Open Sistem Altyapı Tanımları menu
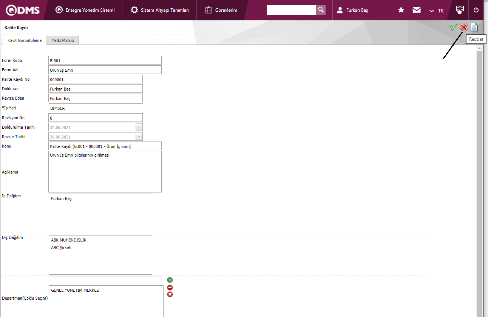Image resolution: width=488 pixels, height=317 pixels. coord(159,10)
